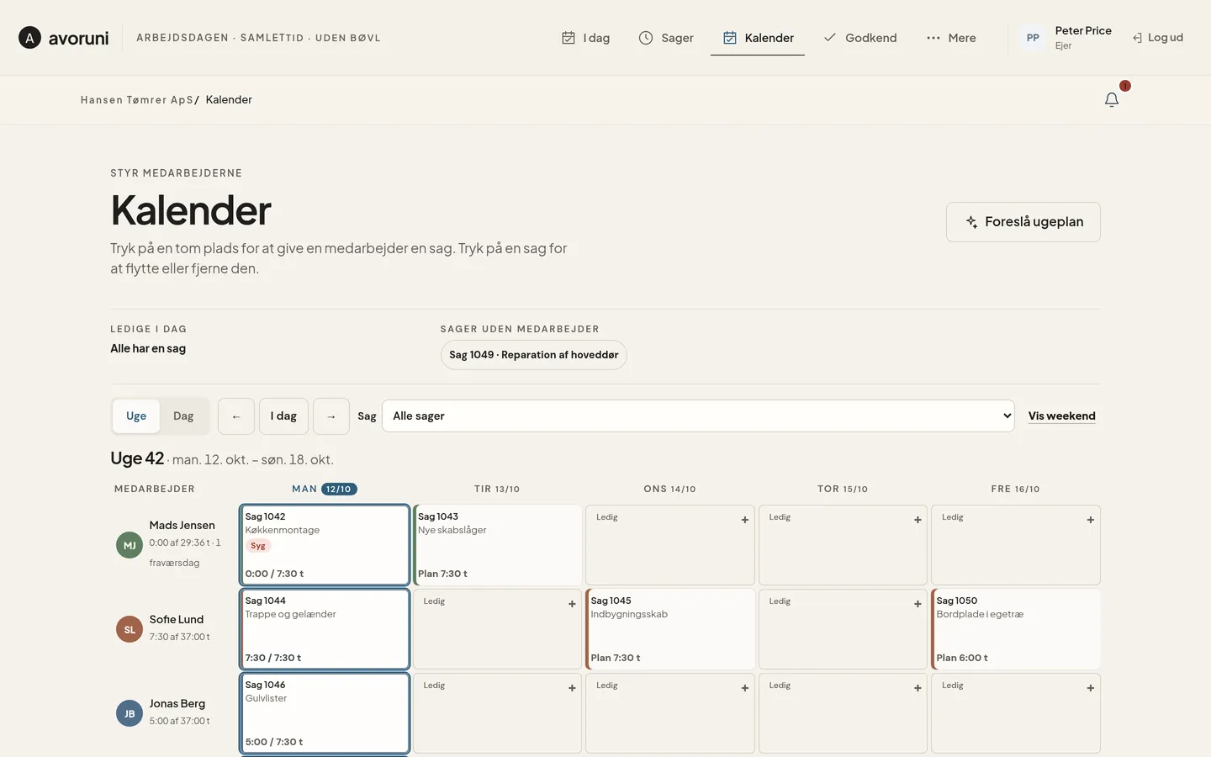Open the Sag filter dropdown
Image resolution: width=1211 pixels, height=757 pixels.
tap(698, 416)
